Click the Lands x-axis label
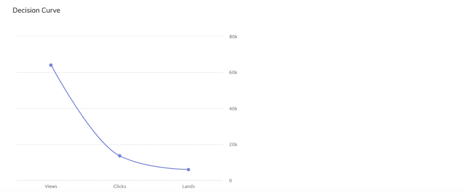 point(188,187)
